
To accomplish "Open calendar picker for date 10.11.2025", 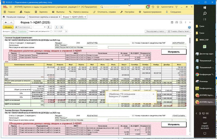I will [66, 31].
